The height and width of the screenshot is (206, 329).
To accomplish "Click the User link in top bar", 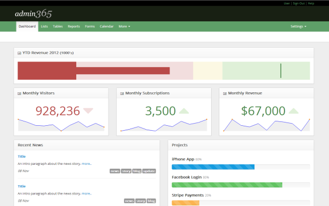I will coord(287,3).
